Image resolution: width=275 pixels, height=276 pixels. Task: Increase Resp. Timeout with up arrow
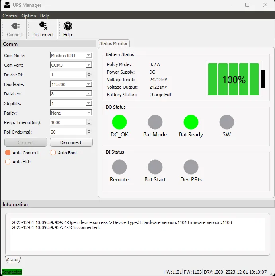(89, 121)
